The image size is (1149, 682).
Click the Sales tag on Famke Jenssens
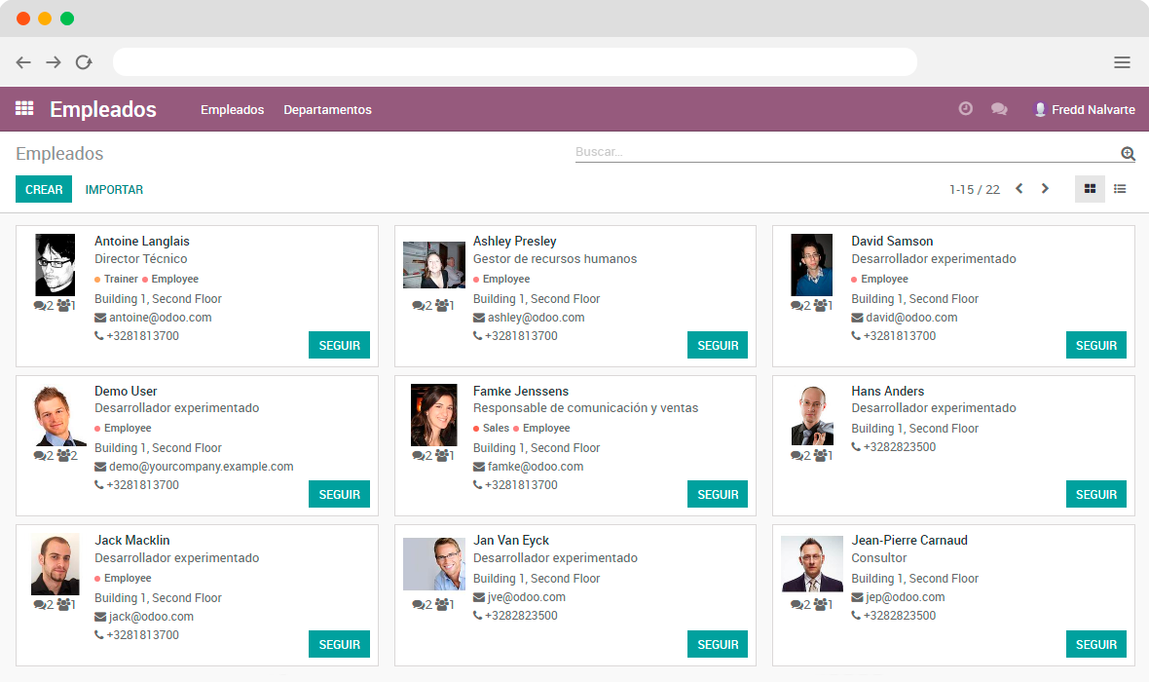495,429
